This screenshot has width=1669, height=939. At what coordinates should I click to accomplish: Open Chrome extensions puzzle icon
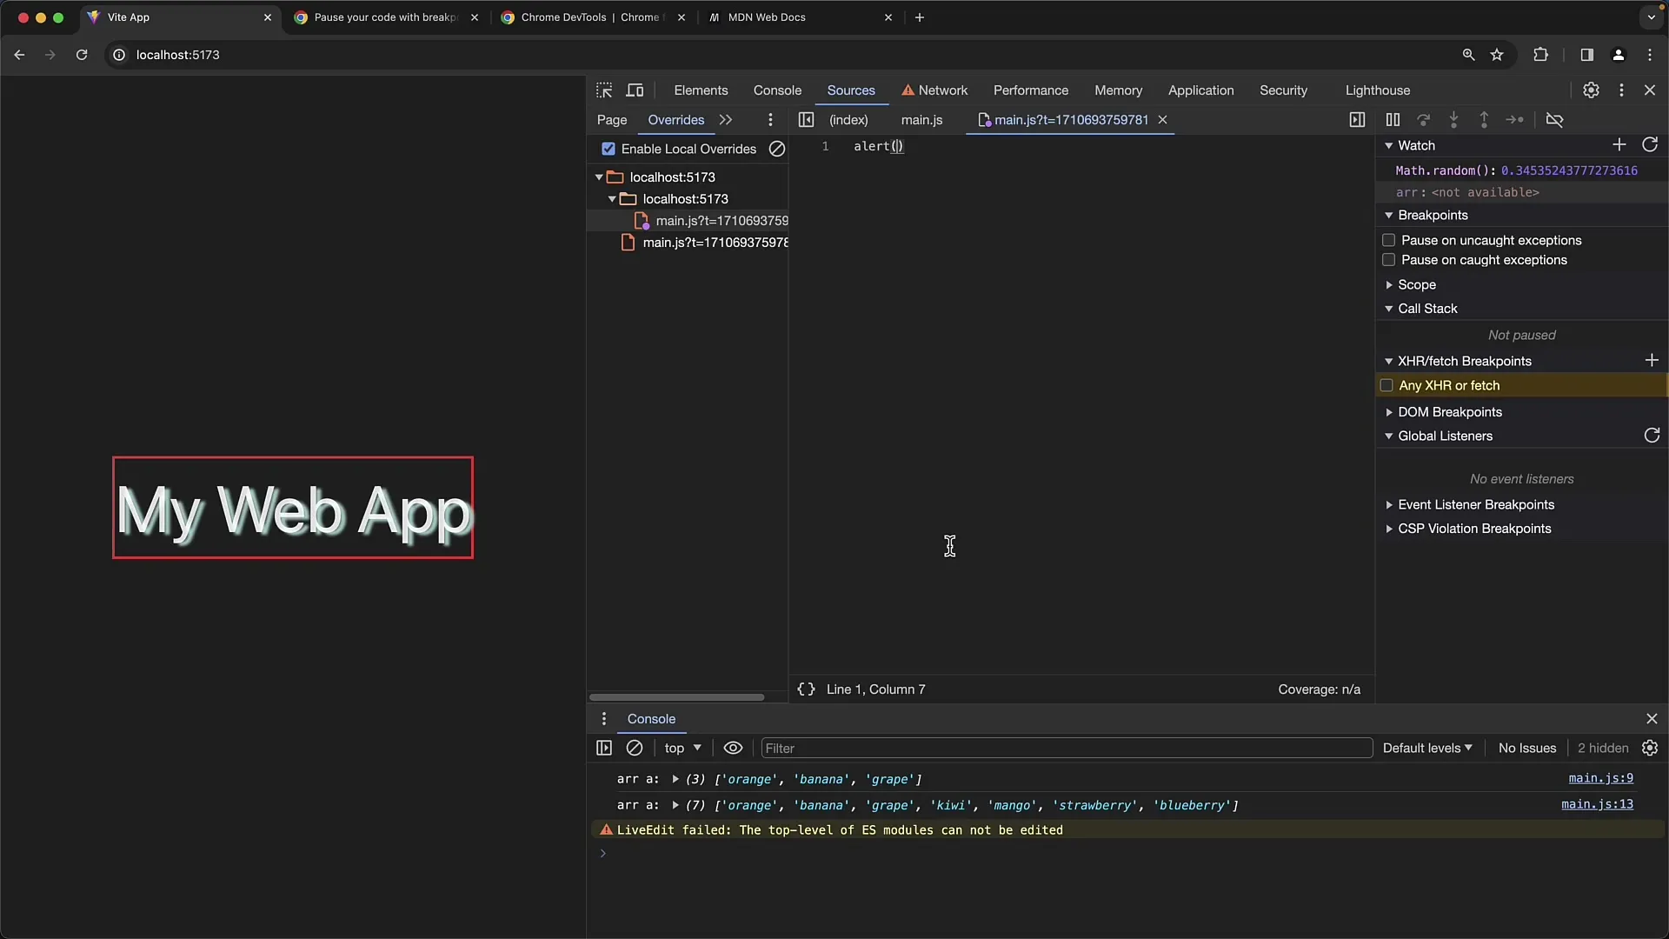tap(1540, 55)
